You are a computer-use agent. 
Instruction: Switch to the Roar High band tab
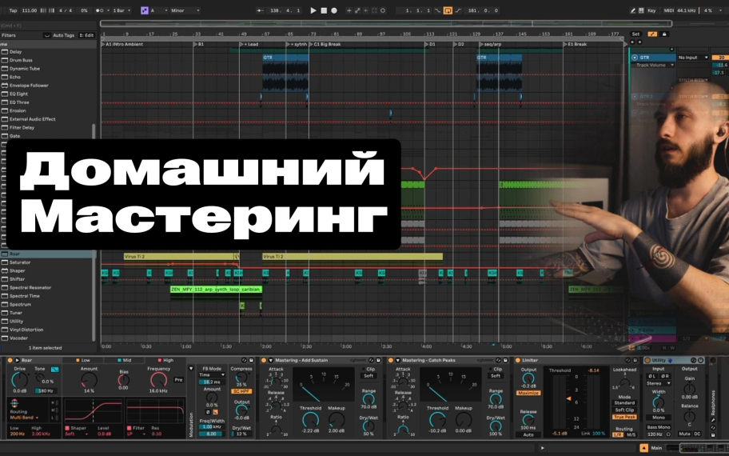[166, 361]
